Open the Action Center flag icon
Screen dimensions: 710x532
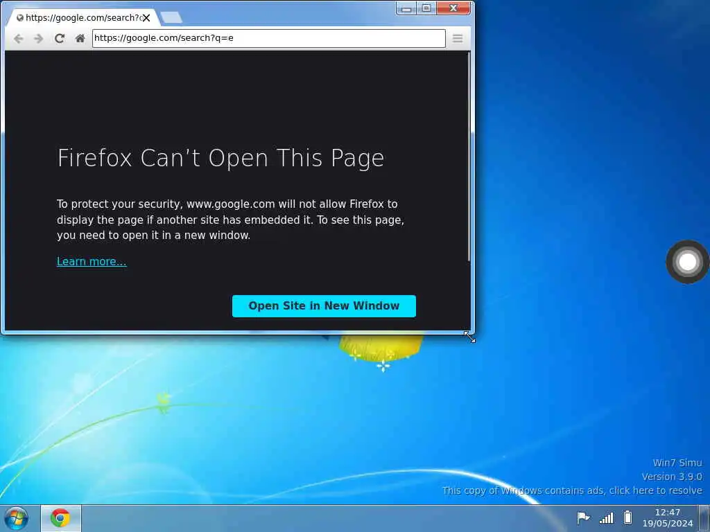[583, 517]
